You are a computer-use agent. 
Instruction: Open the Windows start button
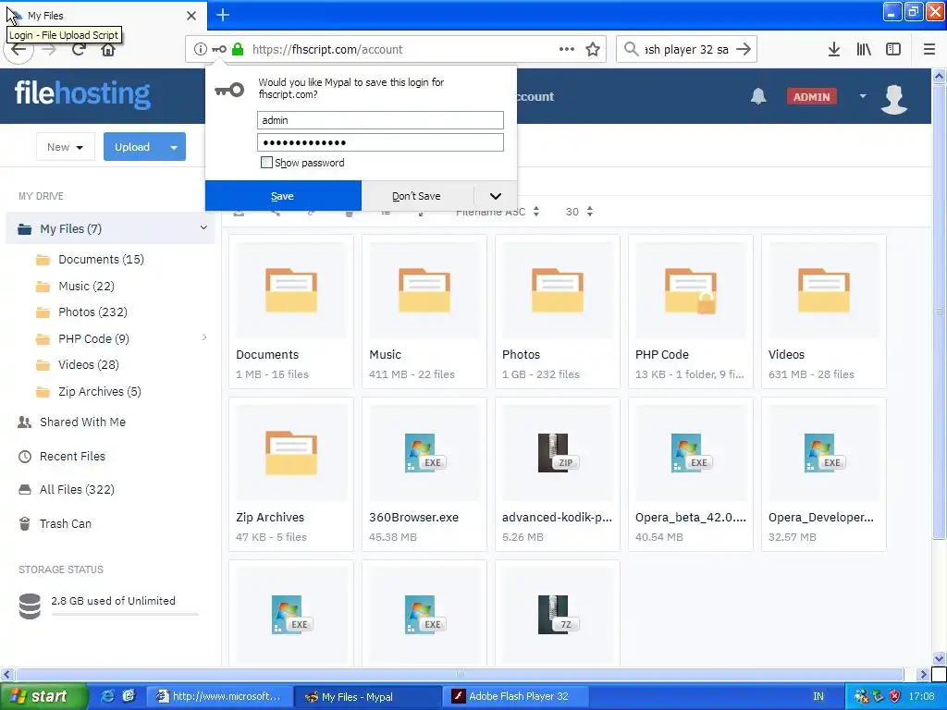tap(44, 697)
